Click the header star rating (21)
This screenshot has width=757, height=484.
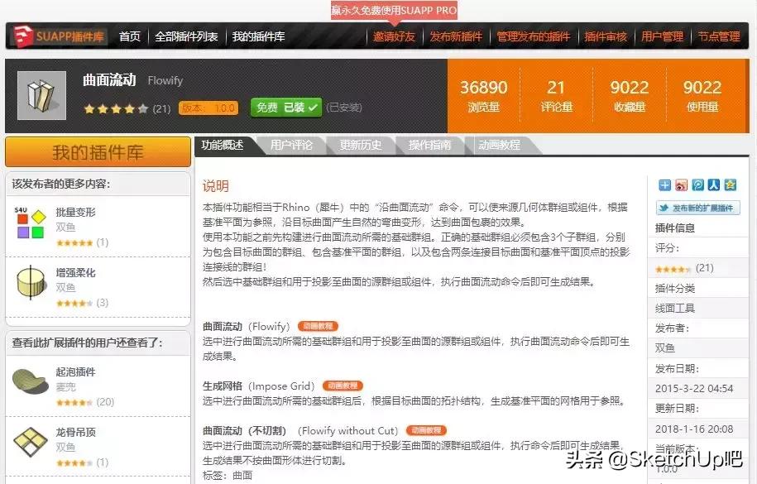(127, 108)
